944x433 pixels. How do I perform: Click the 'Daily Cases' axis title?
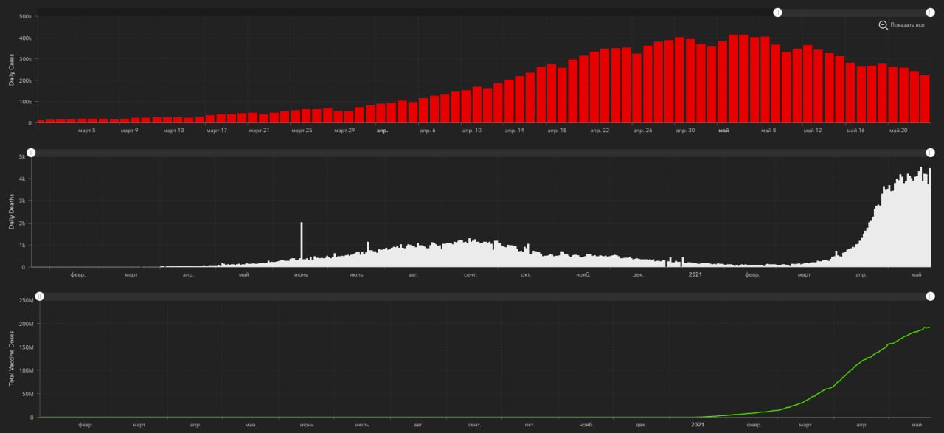pos(13,69)
